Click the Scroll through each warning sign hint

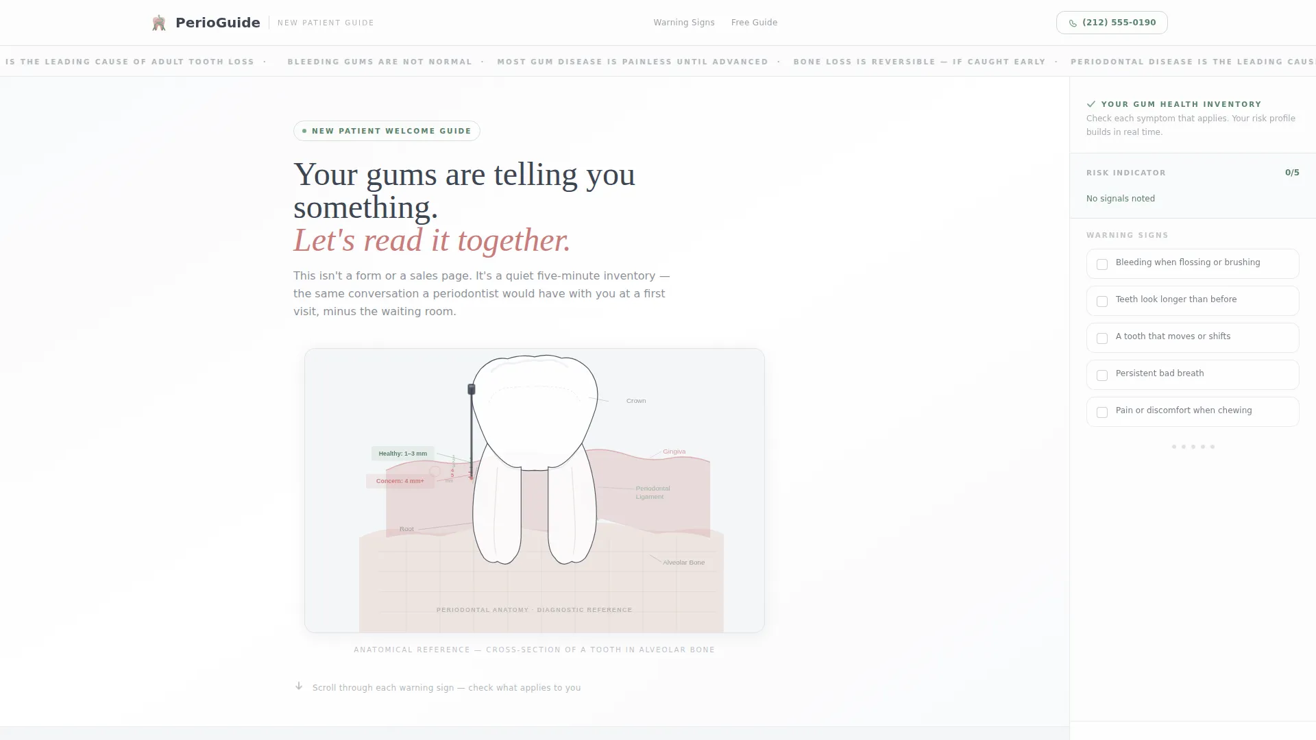446,688
